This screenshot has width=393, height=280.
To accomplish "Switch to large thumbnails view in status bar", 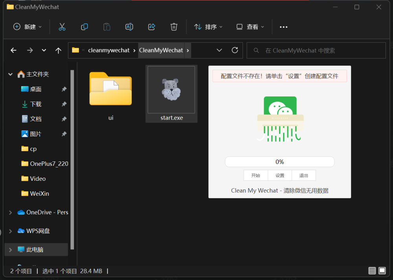I will pos(382,271).
